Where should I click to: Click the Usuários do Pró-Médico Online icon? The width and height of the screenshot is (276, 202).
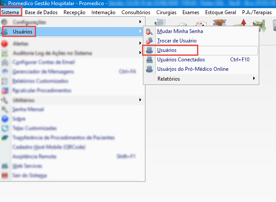click(x=149, y=69)
